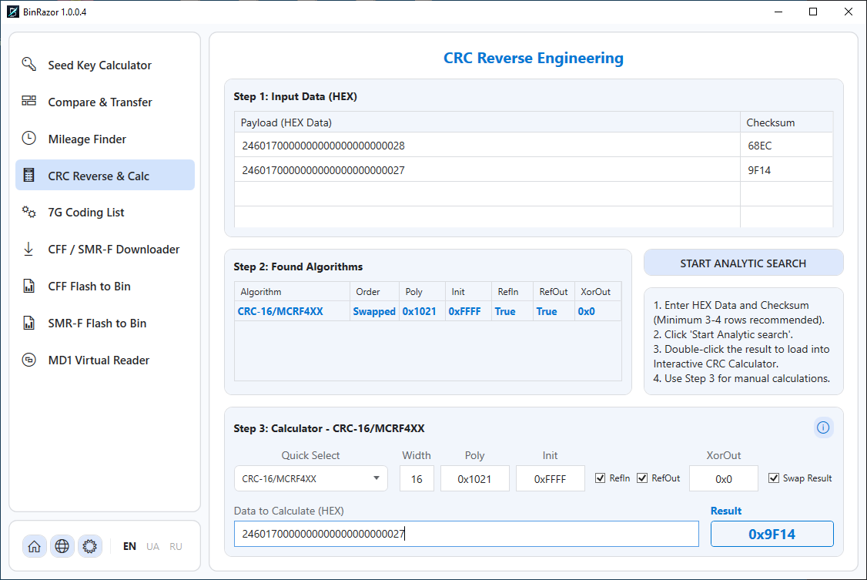Show calculator info with the info icon

823,427
